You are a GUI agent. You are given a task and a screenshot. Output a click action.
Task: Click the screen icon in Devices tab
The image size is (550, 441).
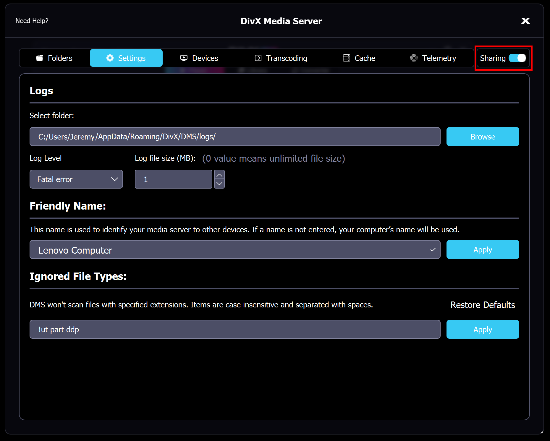coord(184,58)
